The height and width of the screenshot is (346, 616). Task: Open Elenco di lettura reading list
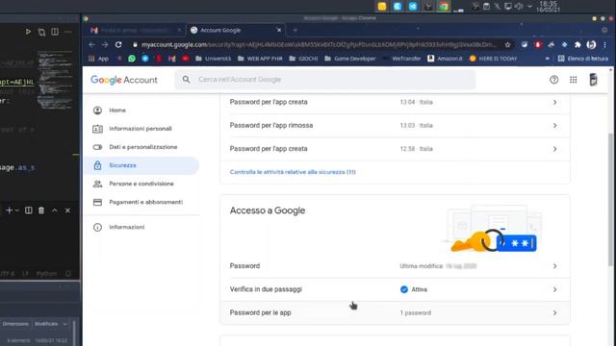583,59
